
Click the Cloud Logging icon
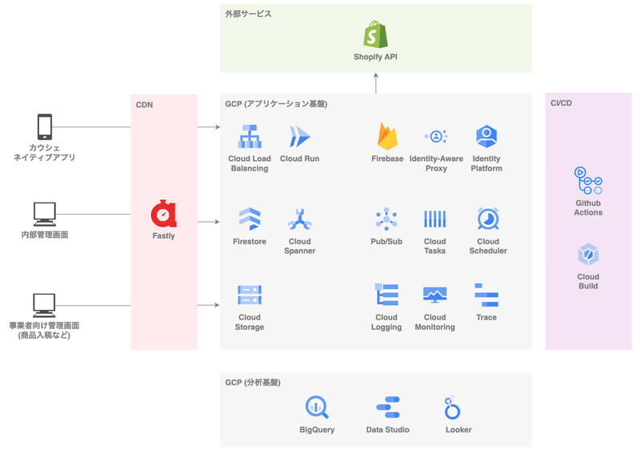[386, 295]
